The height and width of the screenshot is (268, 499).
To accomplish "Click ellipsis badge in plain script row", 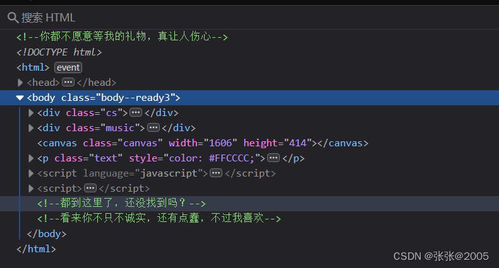I will [90, 189].
